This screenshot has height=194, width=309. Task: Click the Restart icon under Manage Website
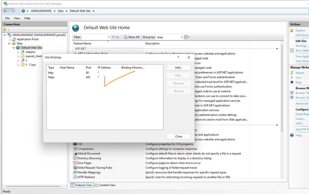[x=292, y=73]
